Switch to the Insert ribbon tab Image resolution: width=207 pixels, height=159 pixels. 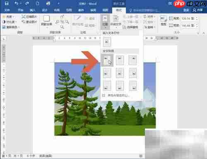(x=33, y=10)
